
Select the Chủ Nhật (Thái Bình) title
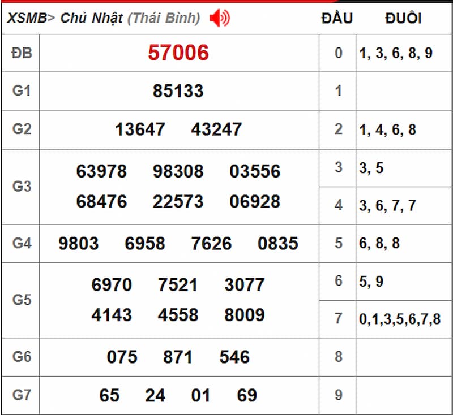[131, 18]
